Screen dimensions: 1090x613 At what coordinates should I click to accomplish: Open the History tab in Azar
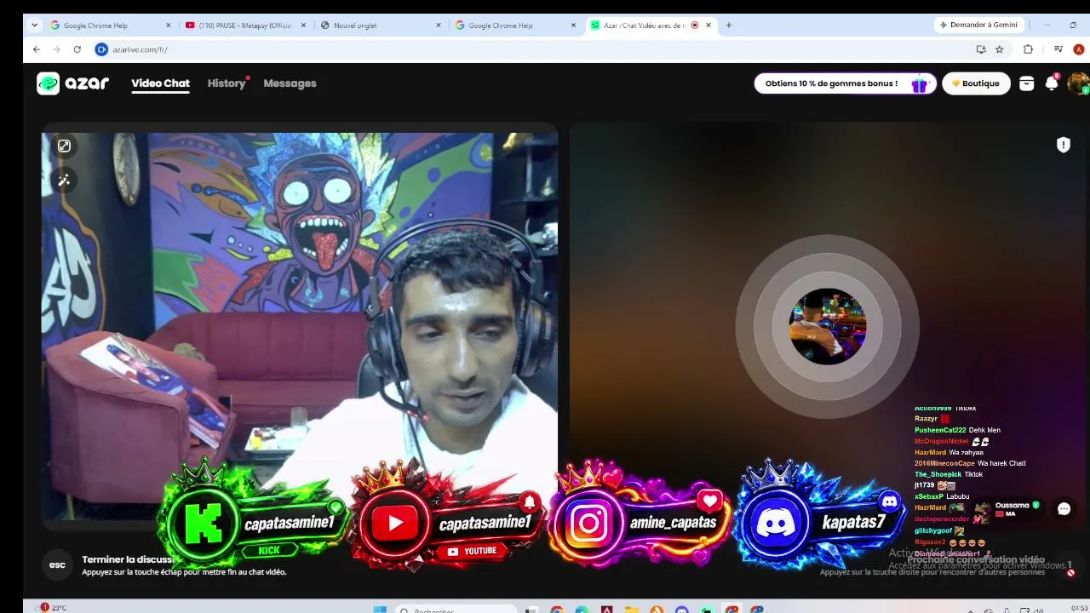click(227, 83)
